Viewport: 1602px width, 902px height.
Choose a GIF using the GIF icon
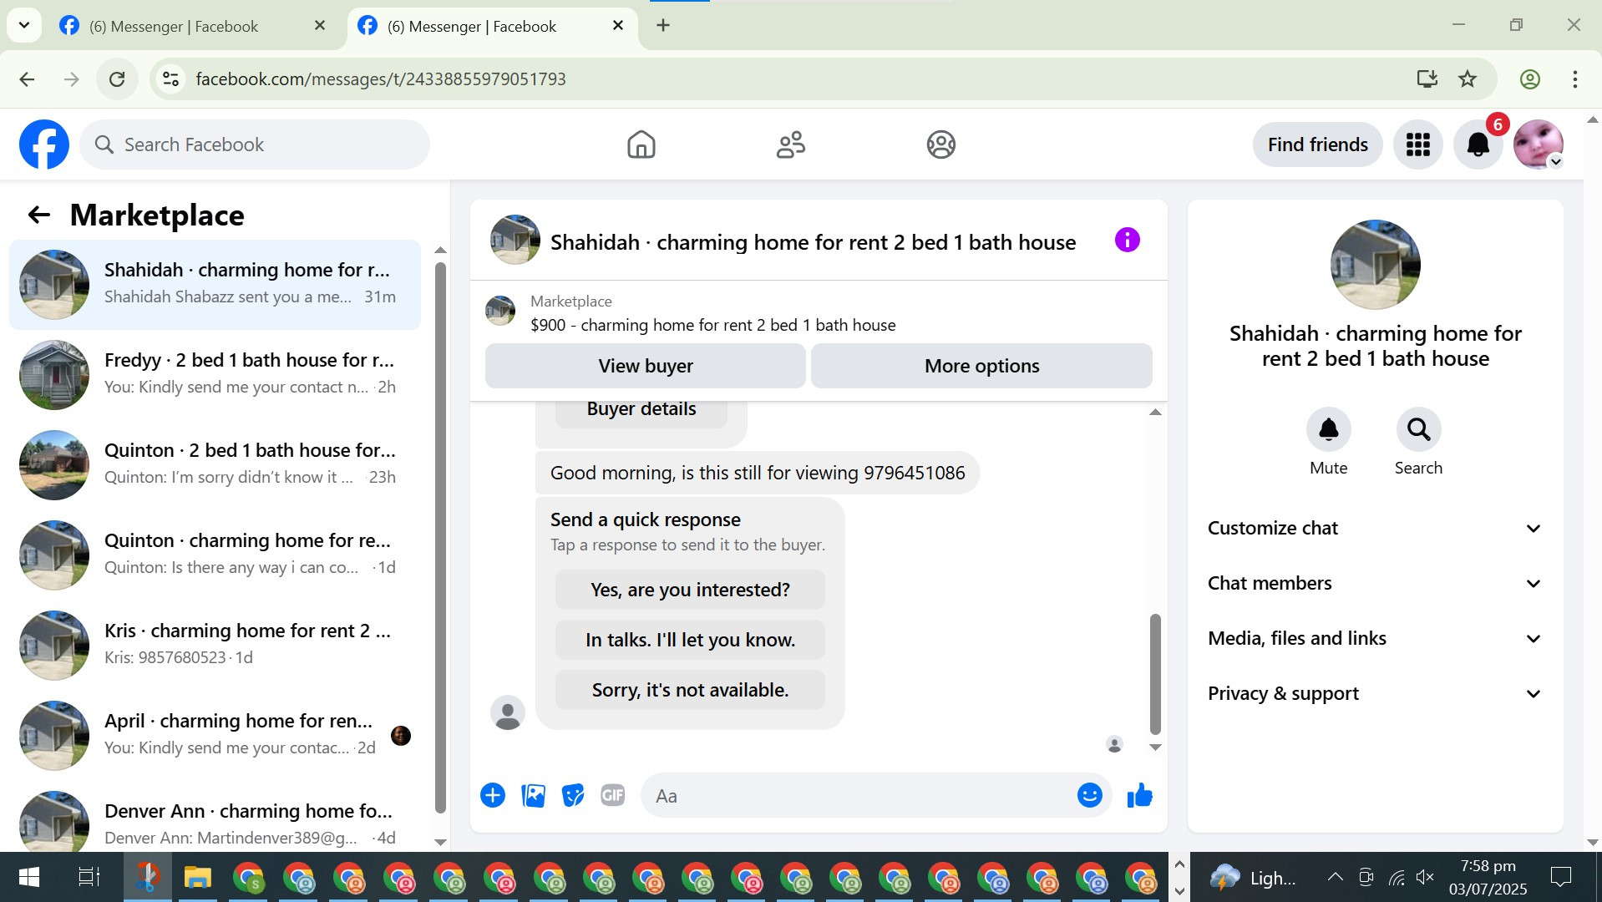click(x=613, y=795)
